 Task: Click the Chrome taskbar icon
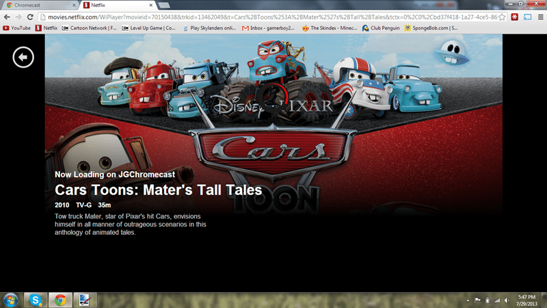click(x=60, y=300)
